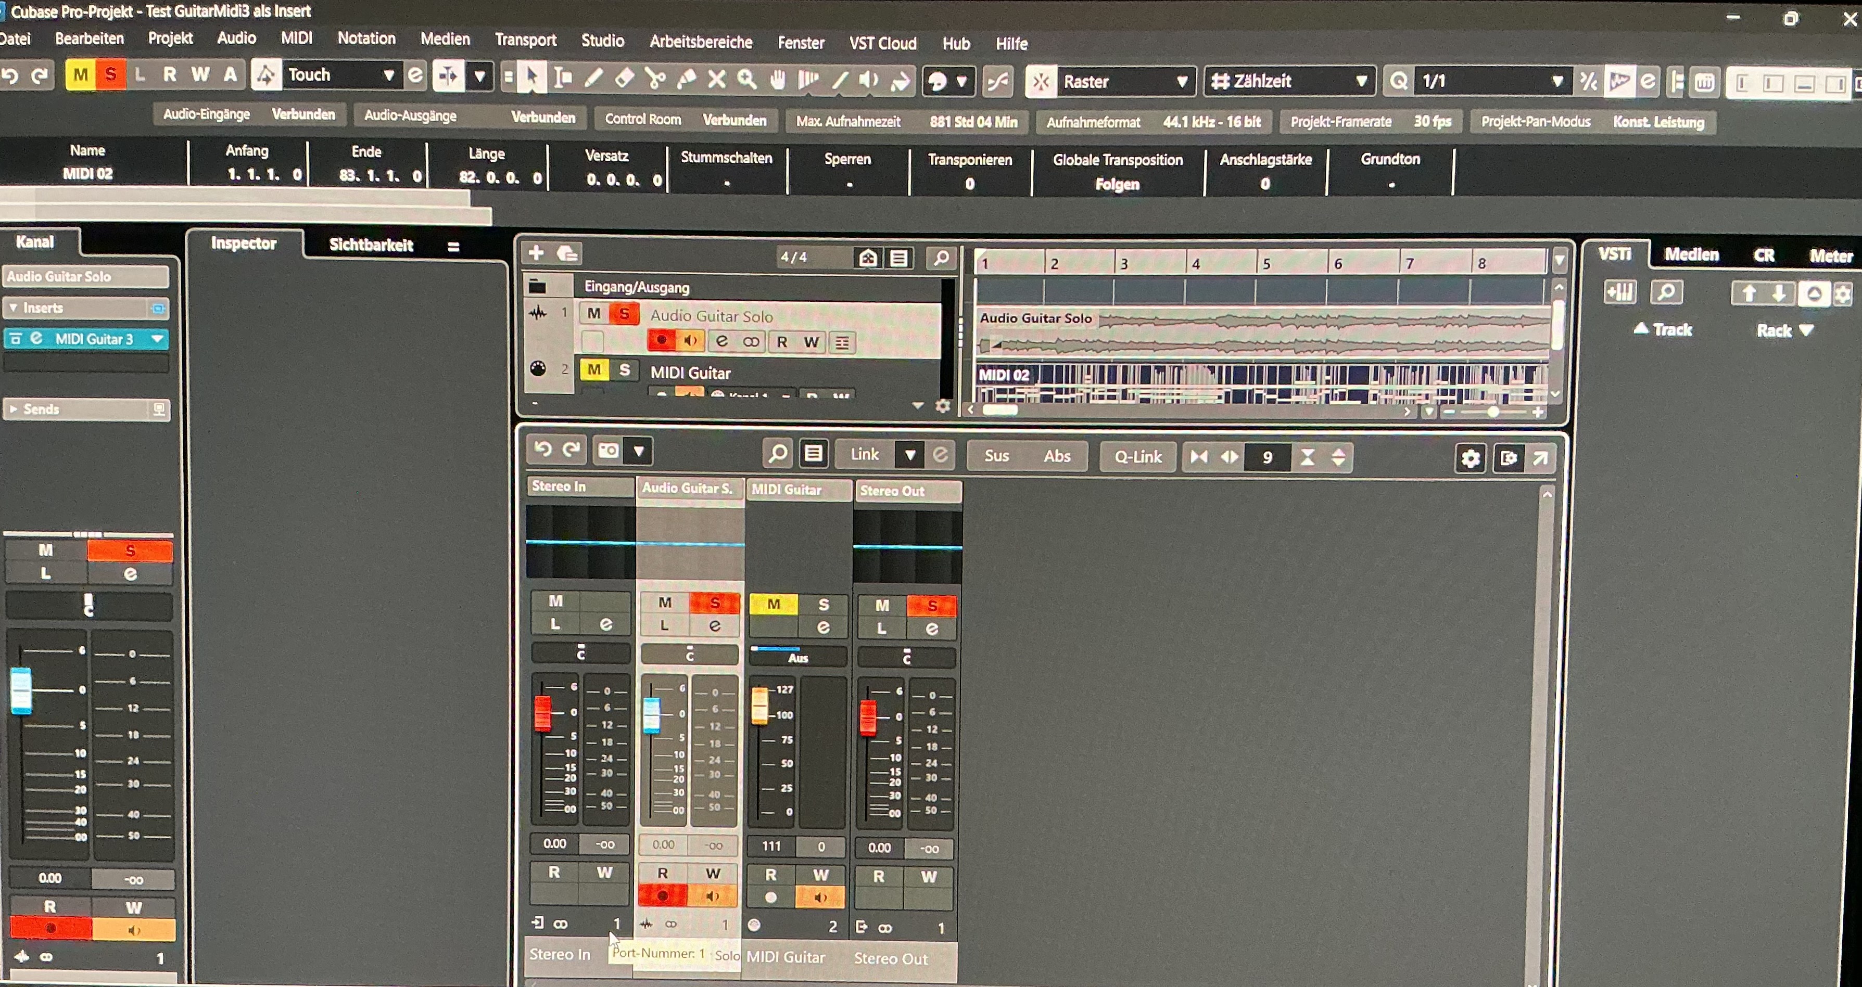Click the MIDI Guitar channel volume fader

[x=759, y=706]
